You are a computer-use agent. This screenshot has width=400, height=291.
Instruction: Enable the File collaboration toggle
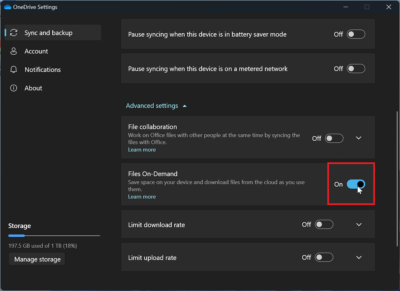click(x=334, y=138)
